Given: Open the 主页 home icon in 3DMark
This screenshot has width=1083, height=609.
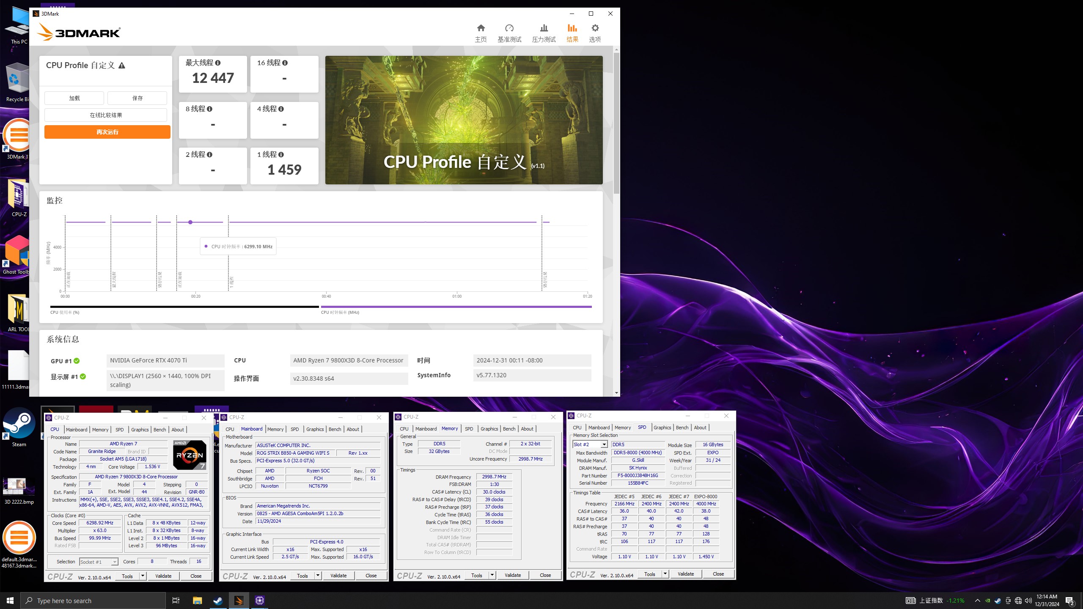Looking at the screenshot, I should 481,33.
